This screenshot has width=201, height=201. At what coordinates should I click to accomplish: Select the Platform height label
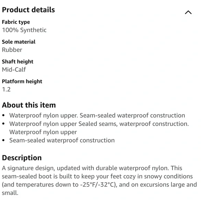pos(22,81)
